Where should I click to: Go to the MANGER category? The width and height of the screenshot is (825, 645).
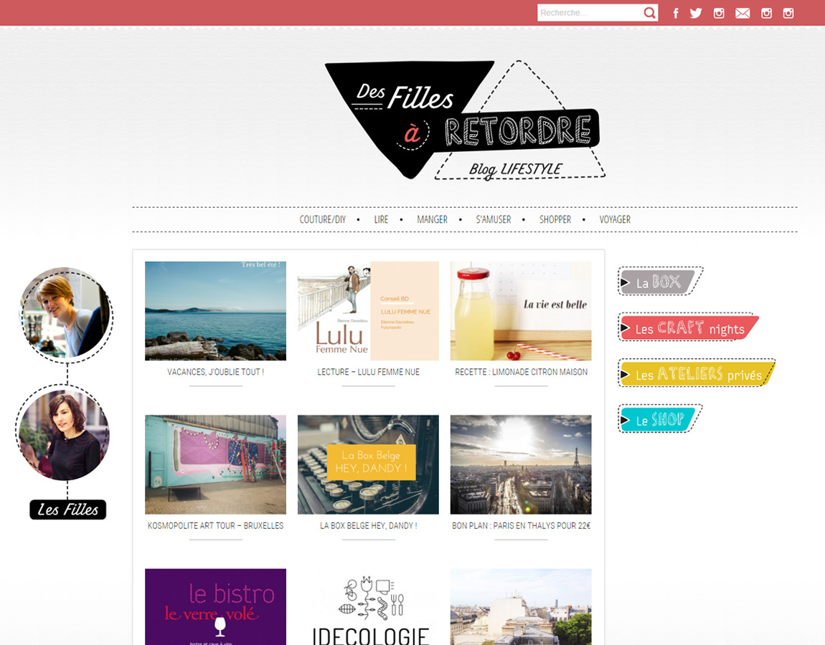(x=432, y=219)
